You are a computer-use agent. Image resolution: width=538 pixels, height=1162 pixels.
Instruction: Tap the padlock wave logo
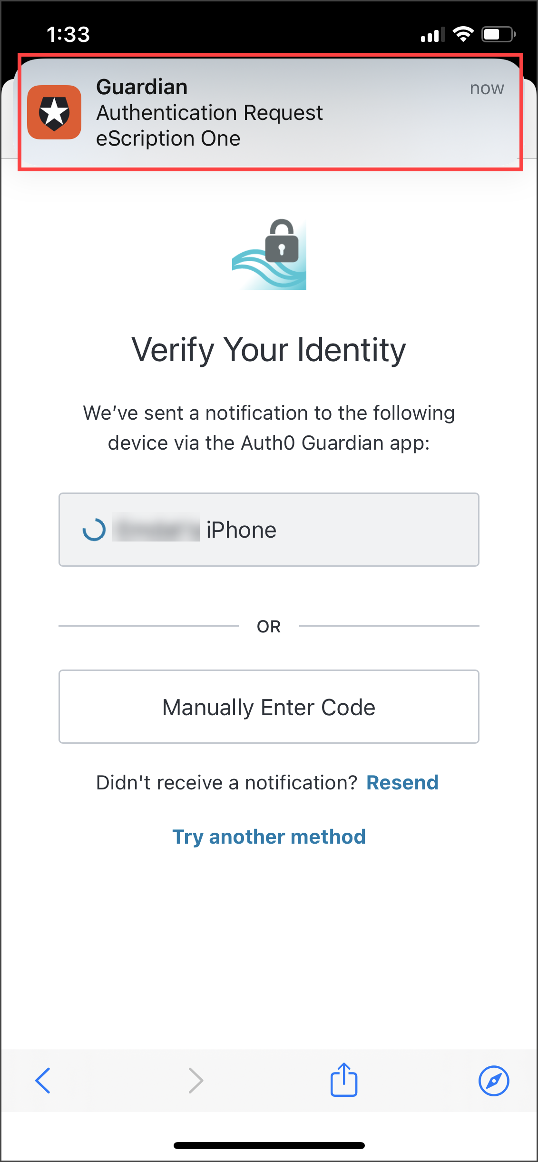coord(269,254)
